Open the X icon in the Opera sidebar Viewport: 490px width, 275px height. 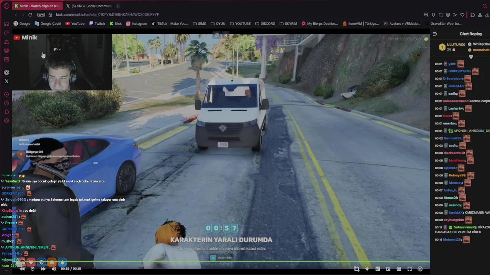click(7, 81)
